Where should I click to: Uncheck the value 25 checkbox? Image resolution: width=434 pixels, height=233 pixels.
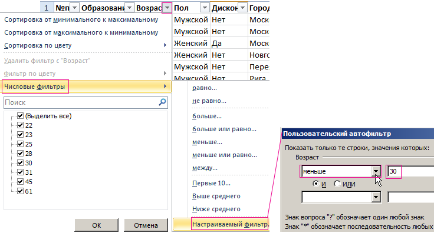(x=20, y=144)
